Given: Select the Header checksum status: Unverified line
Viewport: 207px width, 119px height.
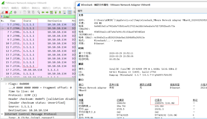Looking at the screenshot, I should tap(37, 103).
